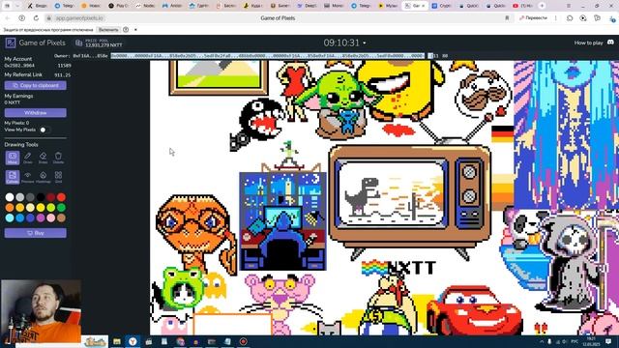The height and width of the screenshot is (348, 619).
Task: Open the notification center in tray
Action: [608, 341]
